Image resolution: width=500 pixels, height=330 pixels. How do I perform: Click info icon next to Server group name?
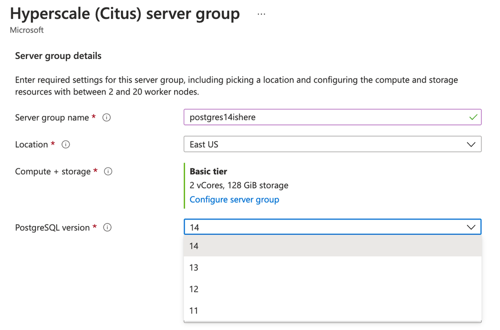[107, 117]
